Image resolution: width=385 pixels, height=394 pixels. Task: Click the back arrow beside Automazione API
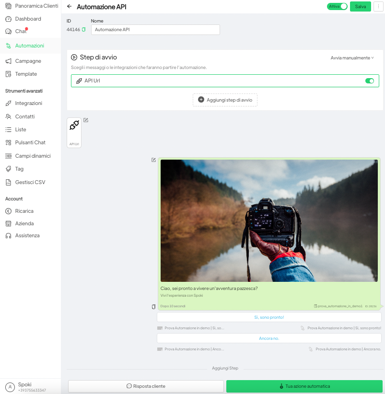pos(70,7)
